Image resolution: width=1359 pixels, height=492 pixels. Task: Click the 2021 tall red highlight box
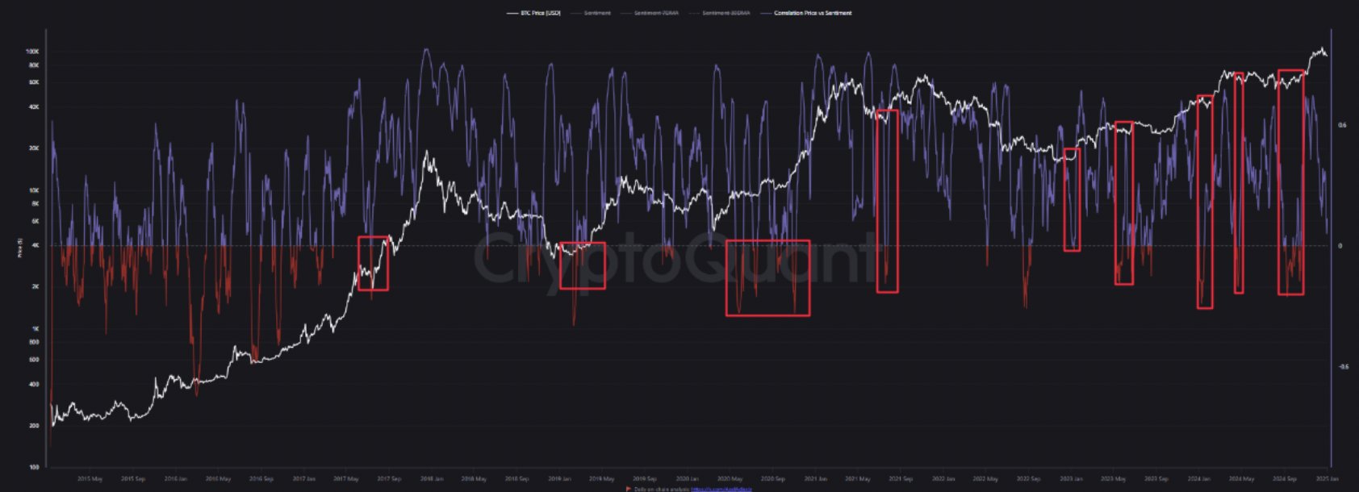point(887,201)
